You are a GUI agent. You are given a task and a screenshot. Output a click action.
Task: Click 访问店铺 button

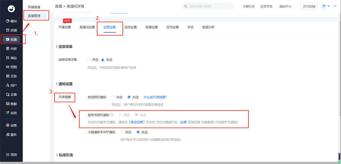click(309, 6)
